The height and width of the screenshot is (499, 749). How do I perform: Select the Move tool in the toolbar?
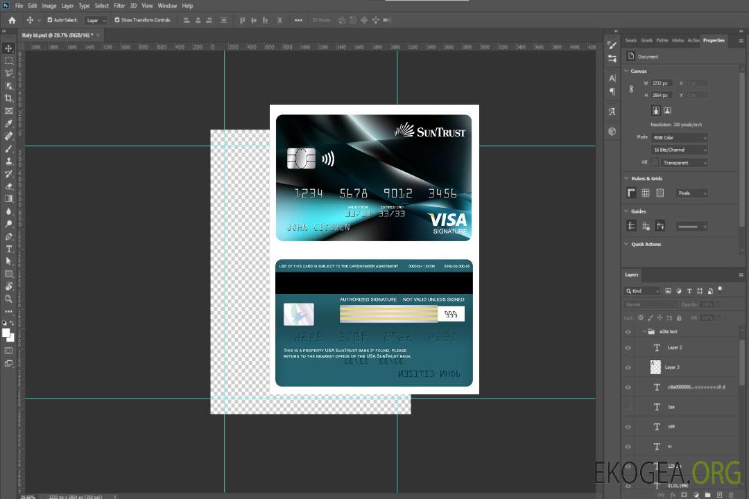point(9,49)
